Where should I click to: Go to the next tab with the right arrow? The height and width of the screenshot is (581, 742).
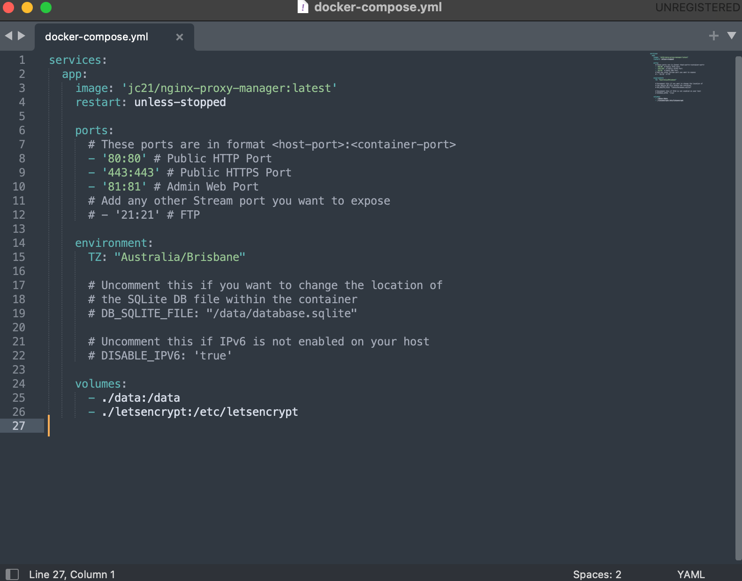coord(22,36)
